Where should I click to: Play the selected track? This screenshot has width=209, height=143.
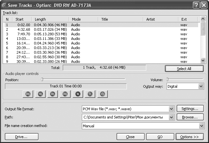point(90,94)
